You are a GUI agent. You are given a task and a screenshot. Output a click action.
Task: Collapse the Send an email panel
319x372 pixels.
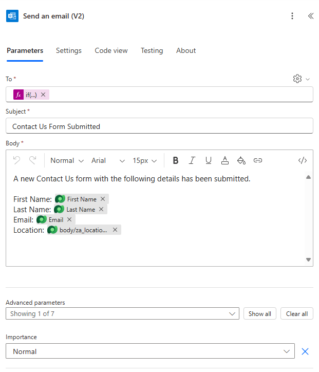click(x=311, y=16)
